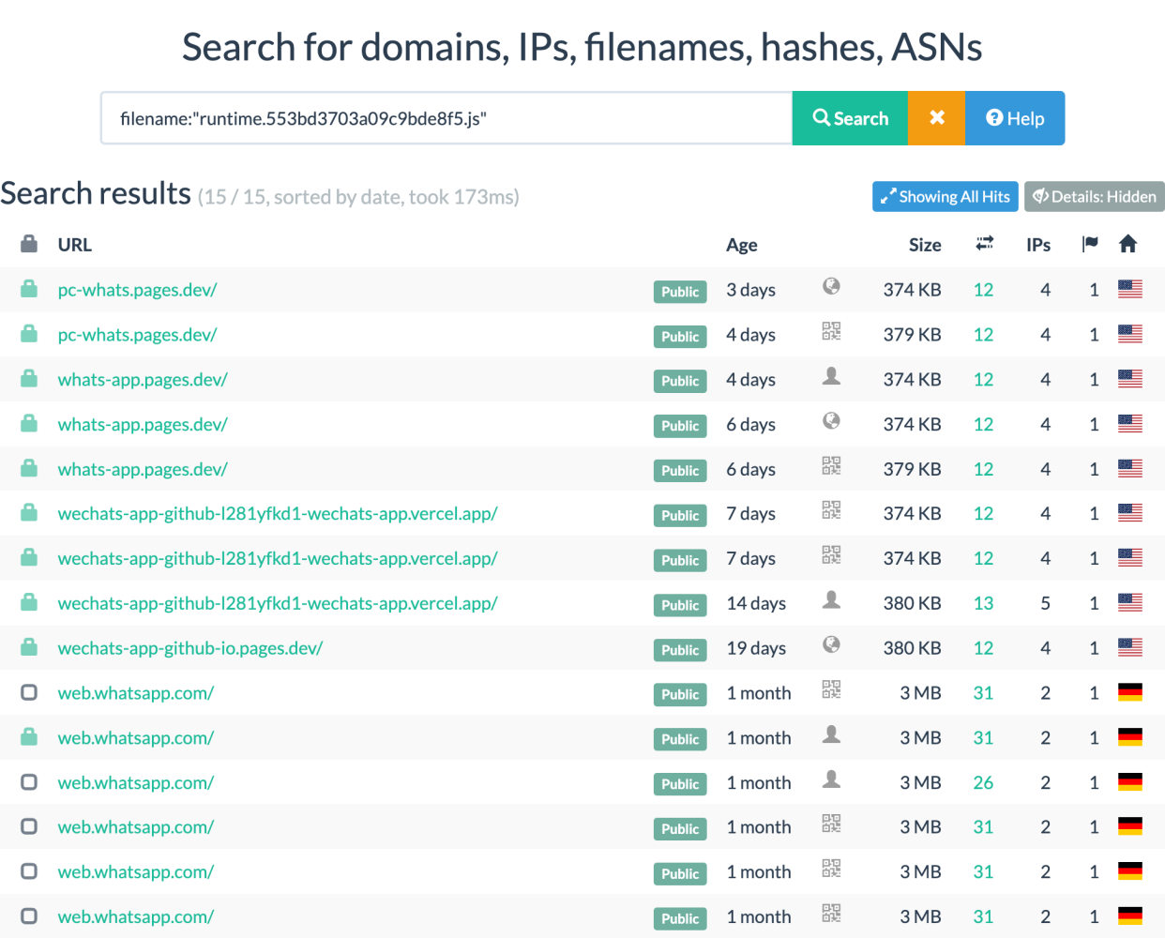Click the page heading about domains, IPs, hashes
The image size is (1165, 938).
click(x=582, y=47)
